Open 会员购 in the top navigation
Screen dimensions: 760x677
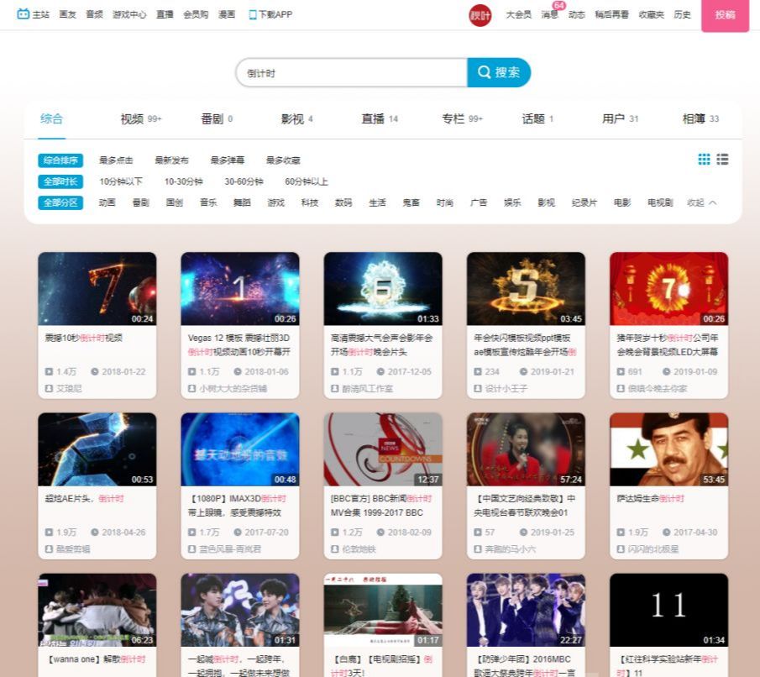click(x=196, y=14)
